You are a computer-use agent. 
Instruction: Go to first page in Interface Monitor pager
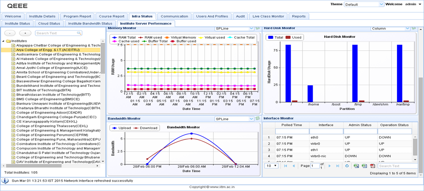coord(285,166)
